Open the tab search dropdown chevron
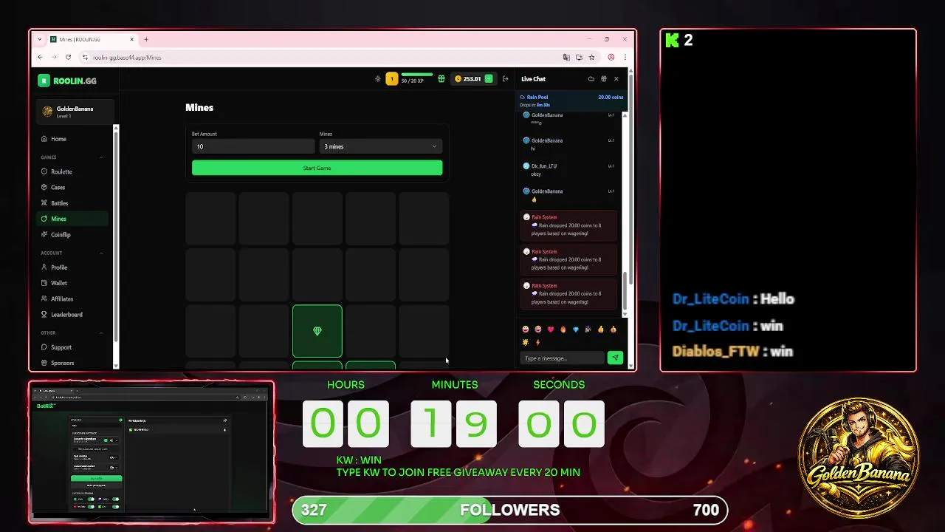The image size is (945, 532). click(x=39, y=39)
